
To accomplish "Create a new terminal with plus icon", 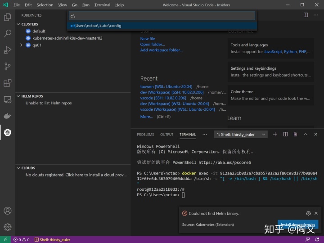I will [275, 134].
